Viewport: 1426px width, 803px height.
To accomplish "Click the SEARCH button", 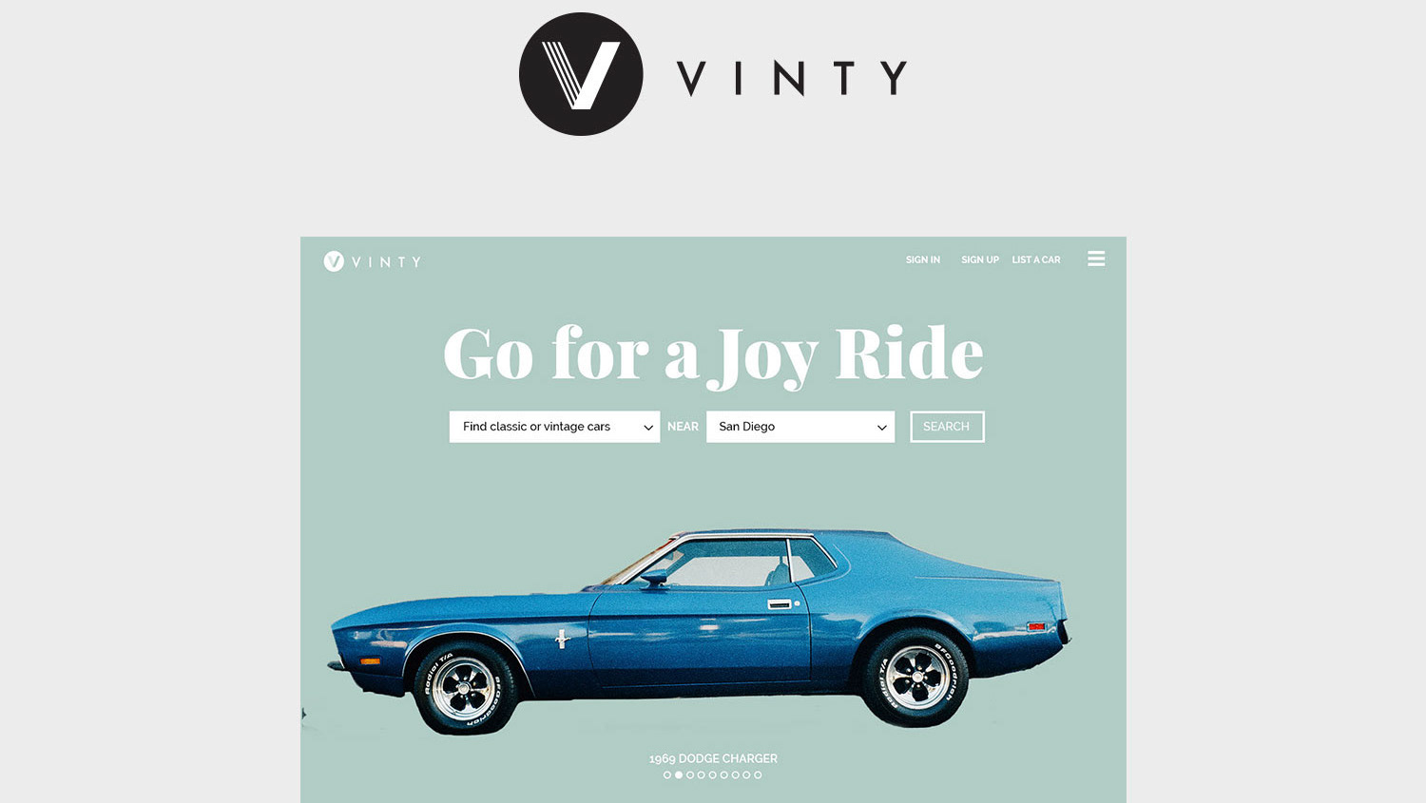I will click(947, 427).
